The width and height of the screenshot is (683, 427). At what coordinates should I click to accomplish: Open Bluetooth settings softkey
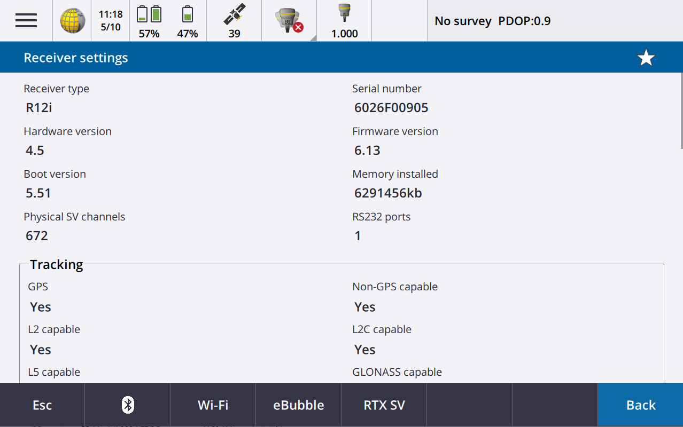point(128,405)
